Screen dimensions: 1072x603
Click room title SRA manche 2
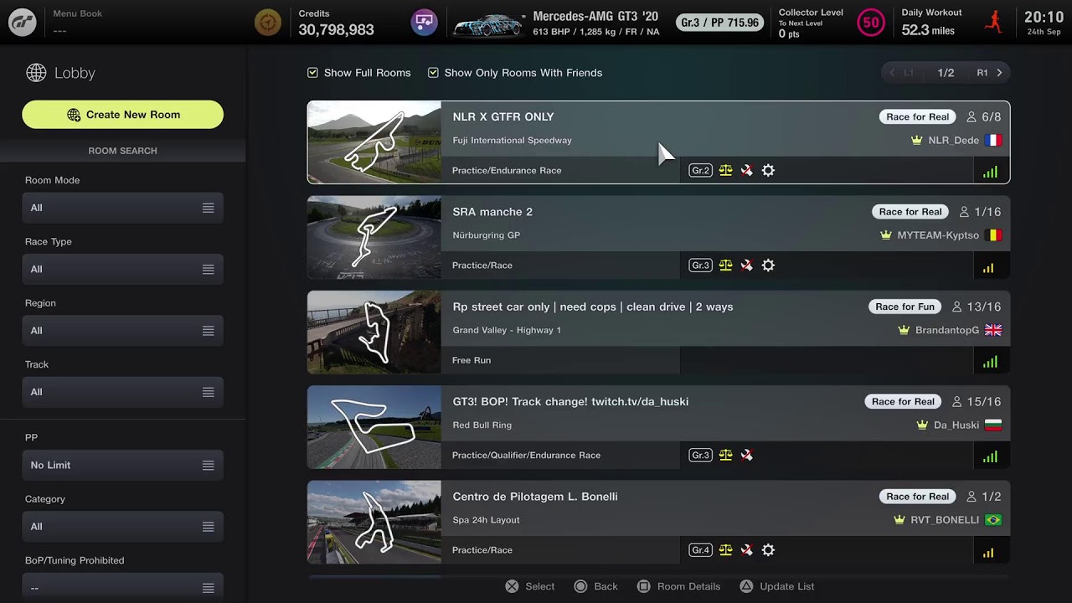[x=492, y=212]
